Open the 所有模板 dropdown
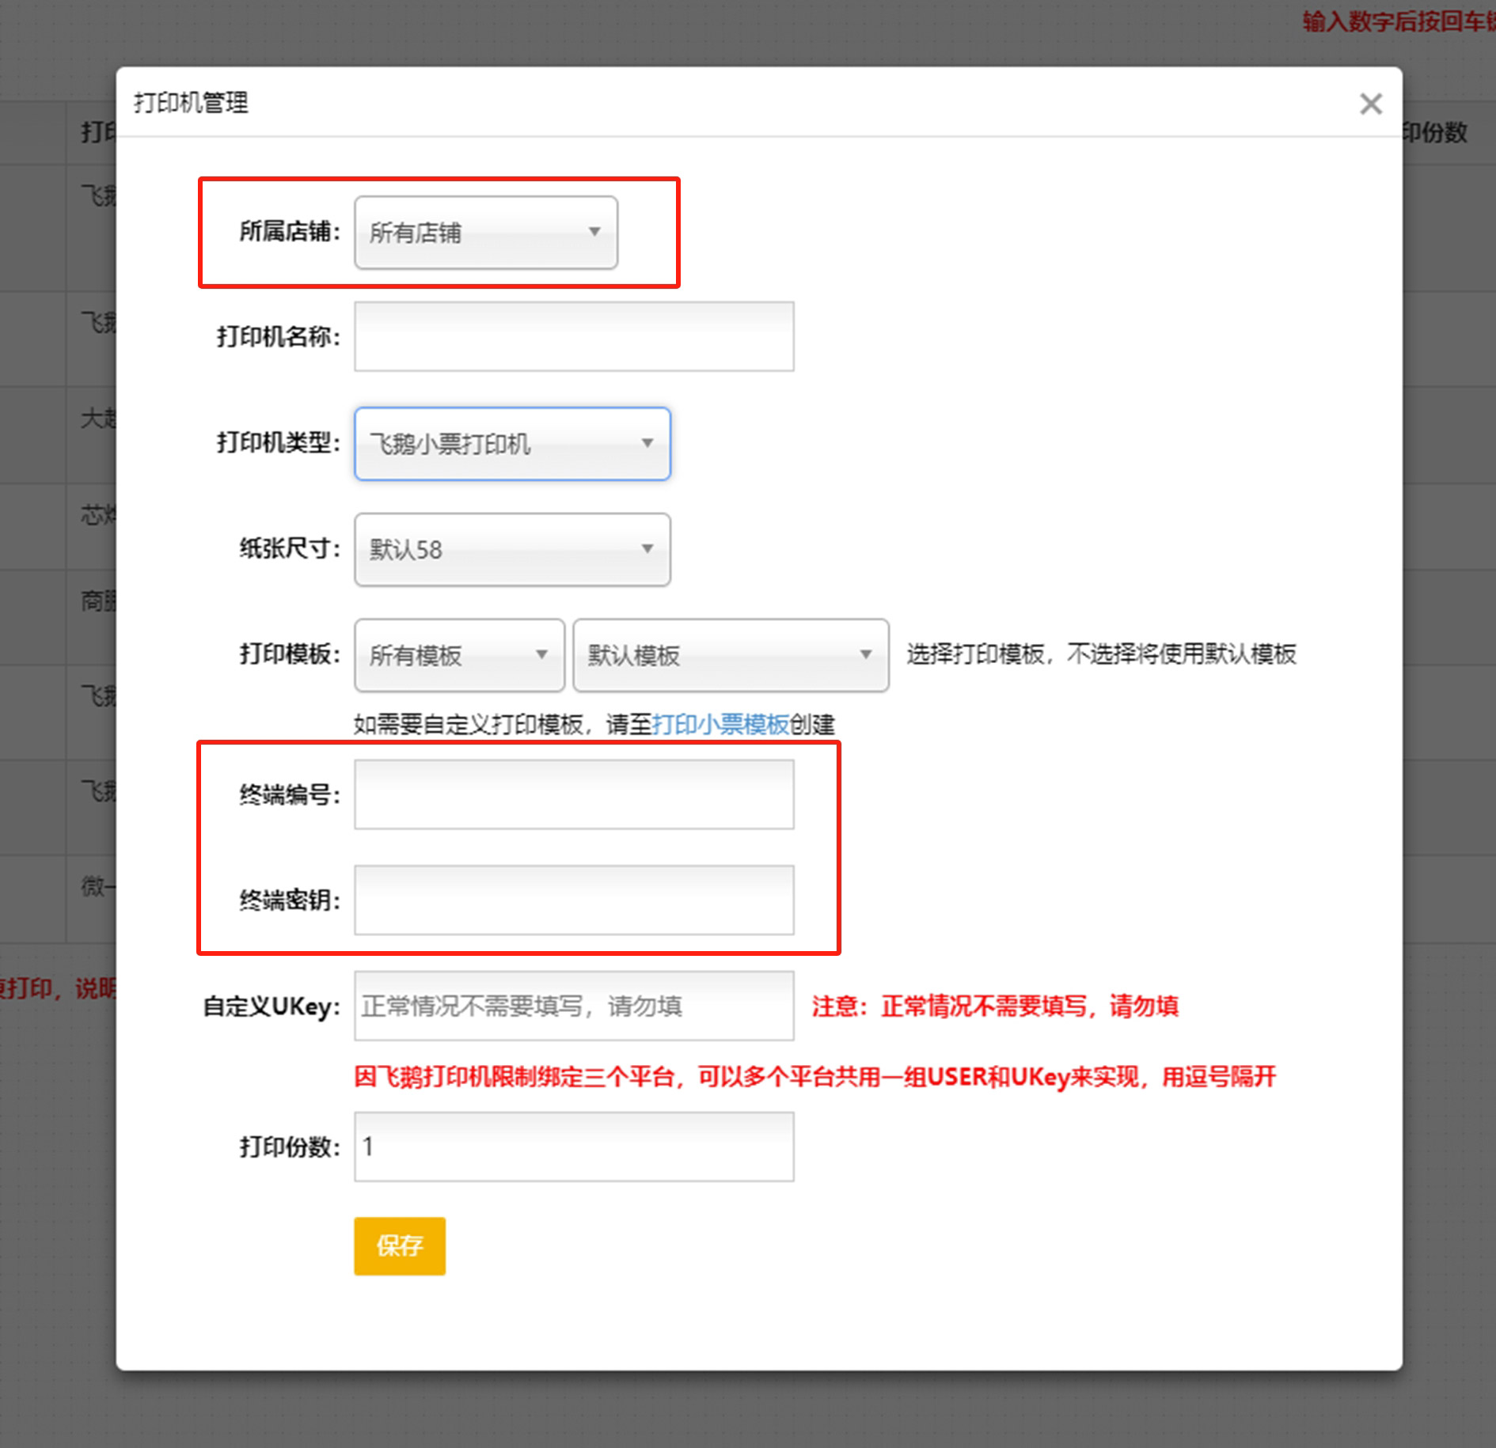This screenshot has width=1496, height=1448. (459, 655)
